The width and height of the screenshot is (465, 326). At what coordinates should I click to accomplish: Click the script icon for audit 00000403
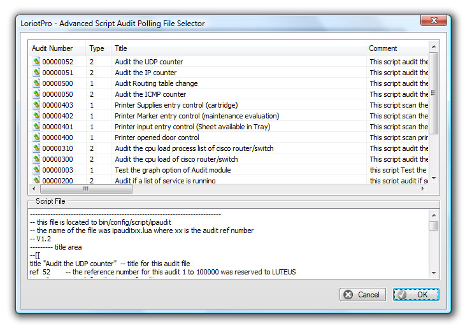pyautogui.click(x=36, y=104)
